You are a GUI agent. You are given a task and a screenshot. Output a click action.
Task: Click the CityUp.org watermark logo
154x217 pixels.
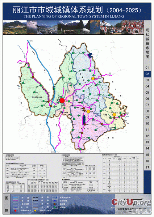[132, 202]
